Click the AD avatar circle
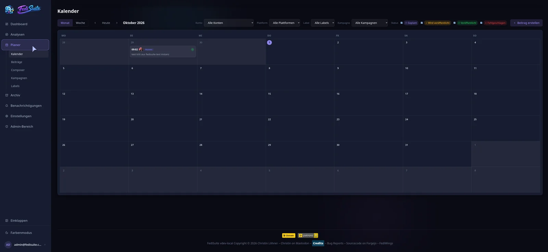Viewport: 548px width, 252px height. pyautogui.click(x=8, y=245)
